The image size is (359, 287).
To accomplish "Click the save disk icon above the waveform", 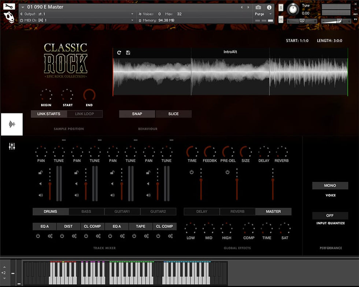I will 128,53.
